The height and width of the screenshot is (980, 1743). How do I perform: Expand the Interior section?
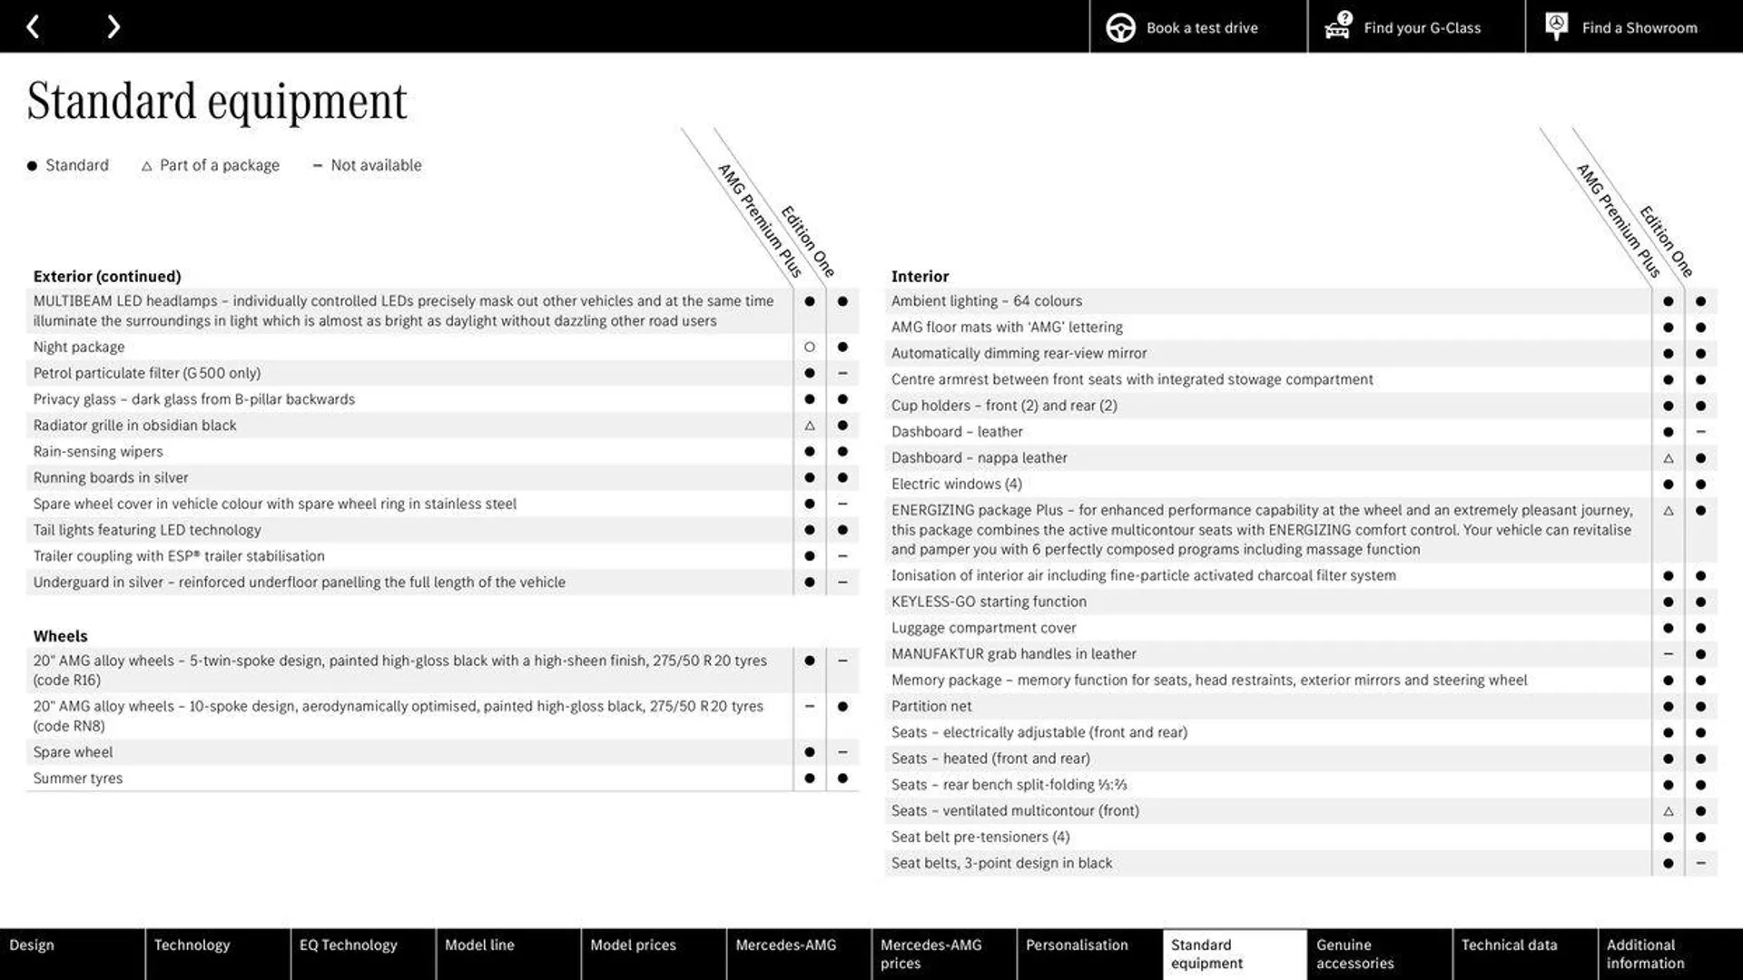click(920, 277)
